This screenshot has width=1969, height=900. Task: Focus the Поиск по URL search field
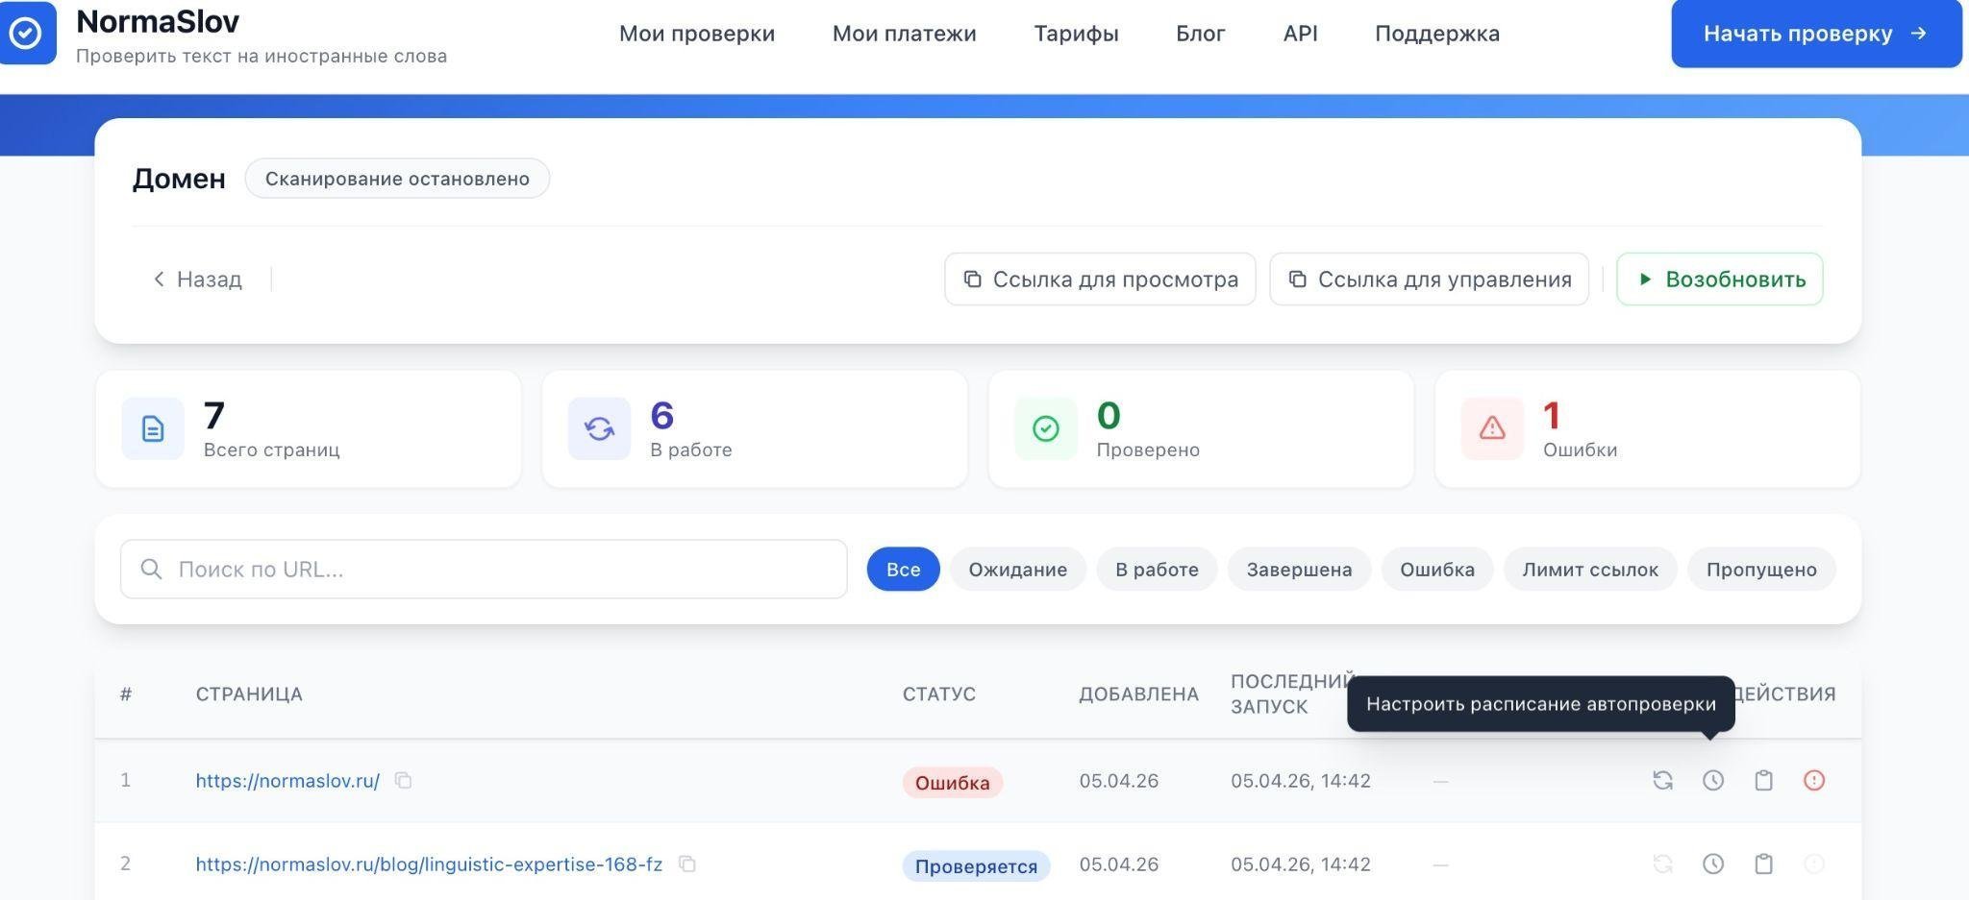484,569
